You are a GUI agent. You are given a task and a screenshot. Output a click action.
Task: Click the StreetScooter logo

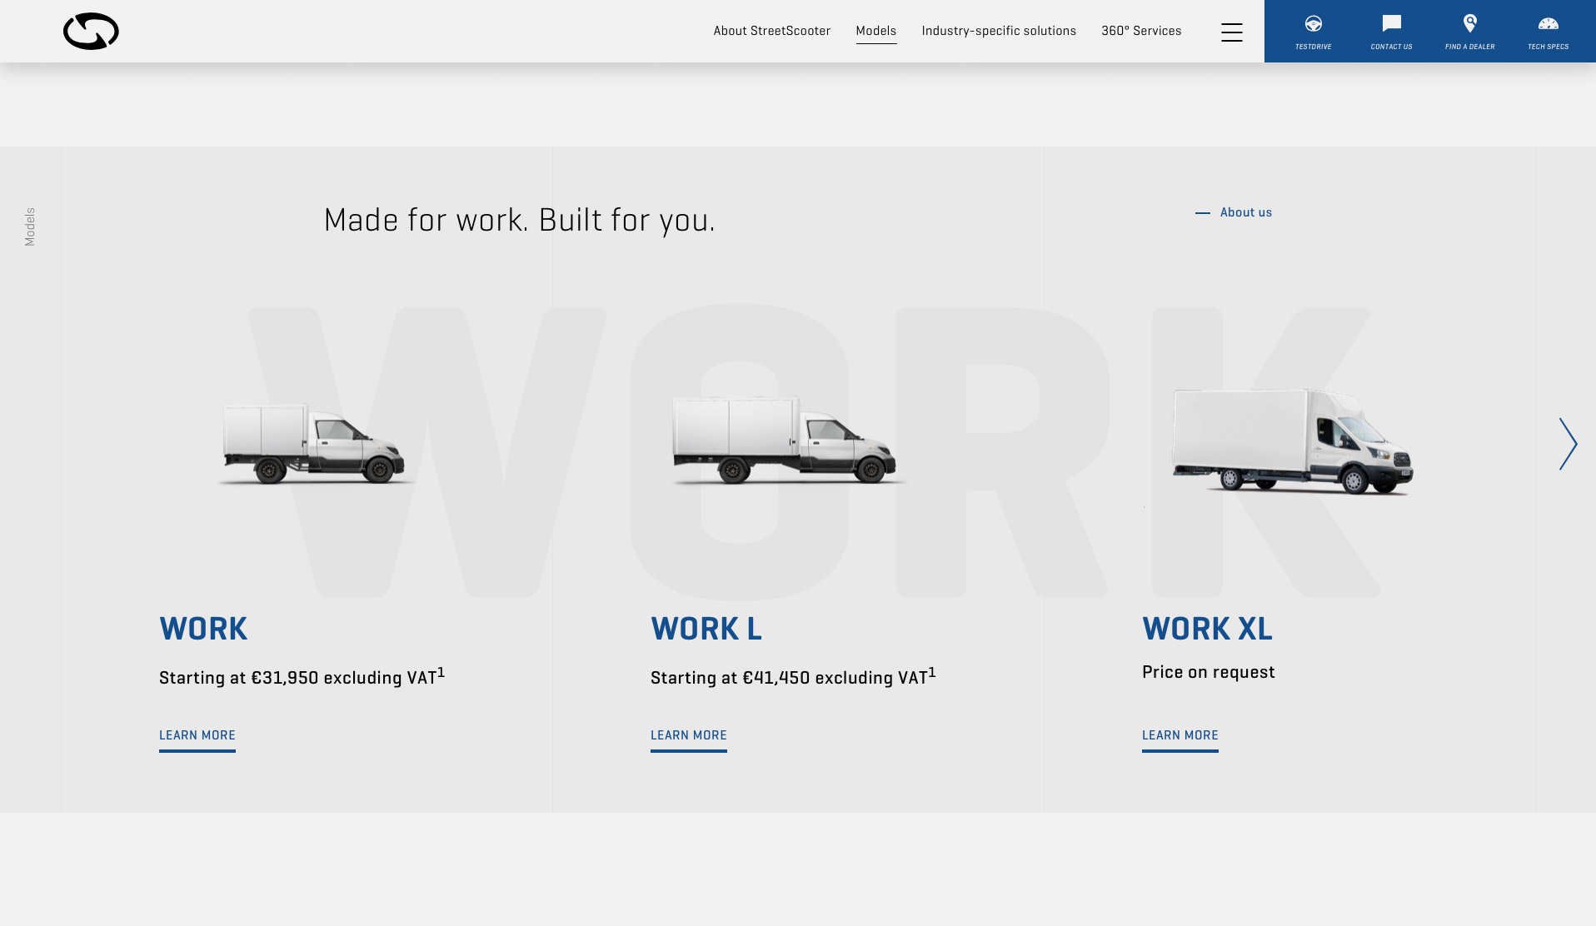tap(91, 32)
